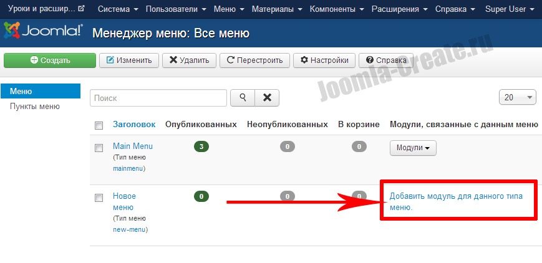Expand the Модули dropdown for Main Menu

pos(413,148)
